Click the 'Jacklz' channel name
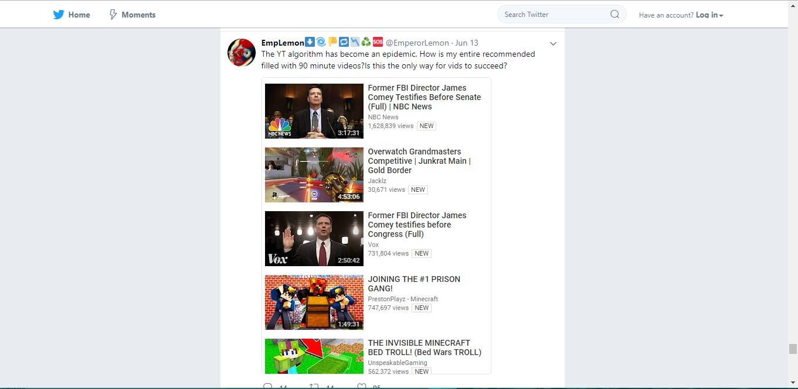This screenshot has height=389, width=798. click(x=377, y=181)
